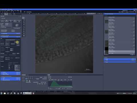
Task: Click the green histogram plot in Display area
Action: 60,84
